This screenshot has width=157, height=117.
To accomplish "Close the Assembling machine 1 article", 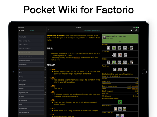I will (x=49, y=30).
